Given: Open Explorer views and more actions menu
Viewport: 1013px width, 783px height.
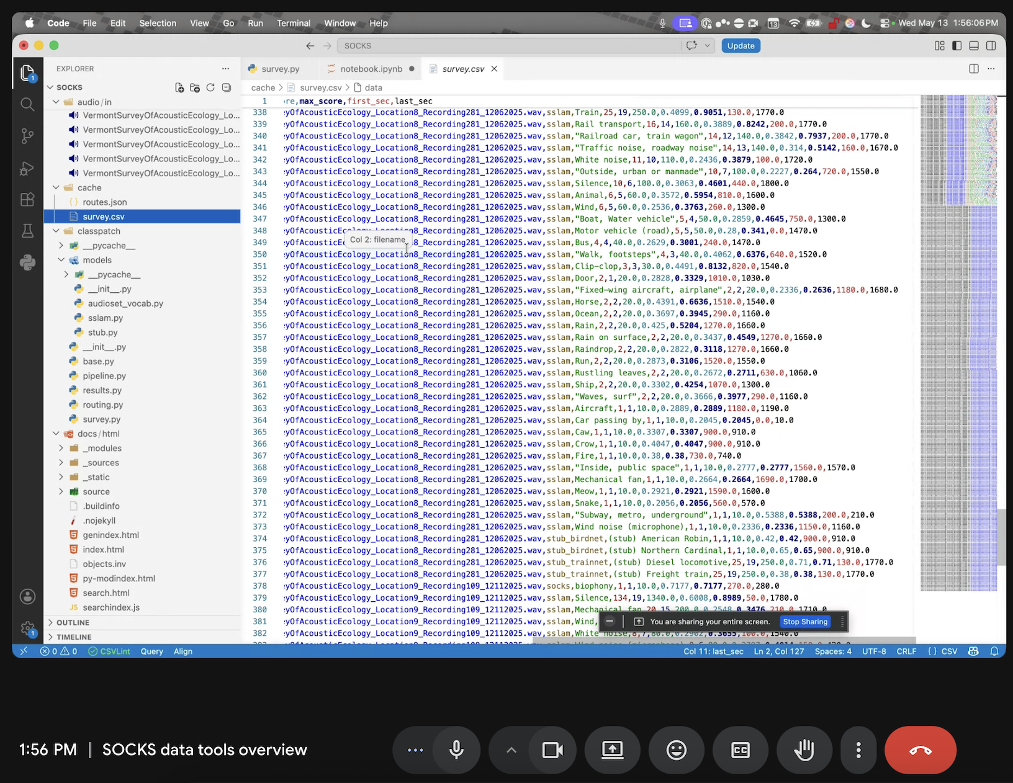Looking at the screenshot, I should click(225, 69).
